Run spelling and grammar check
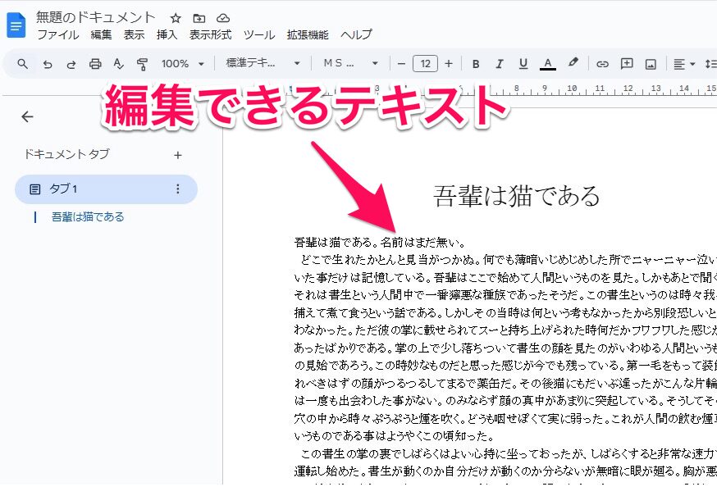The image size is (717, 496). tap(119, 64)
